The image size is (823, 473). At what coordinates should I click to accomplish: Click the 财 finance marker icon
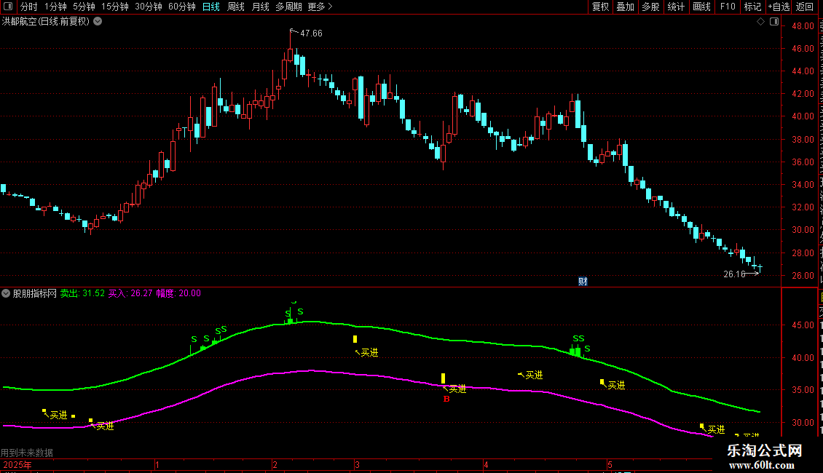pyautogui.click(x=583, y=282)
